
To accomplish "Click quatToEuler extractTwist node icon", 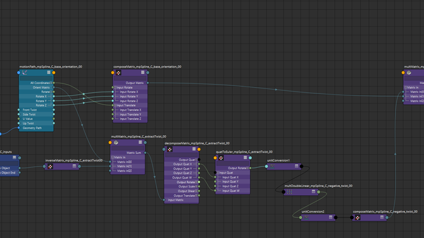I will pyautogui.click(x=221, y=158).
